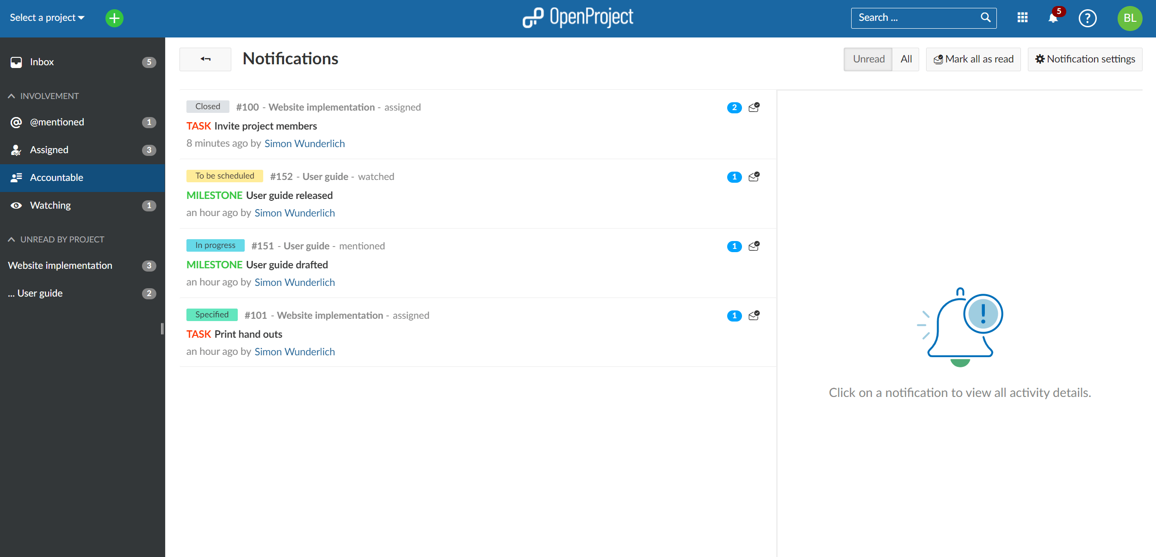Select the Unread notifications tab
The image size is (1156, 557).
tap(868, 58)
